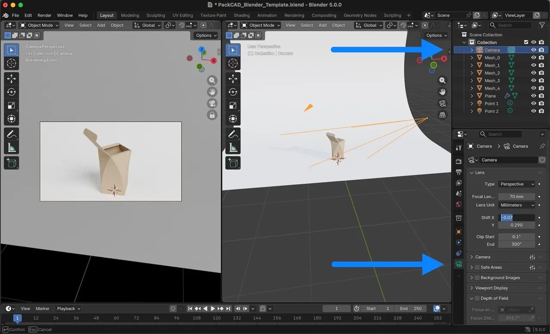Toggle camera view icon in right viewport
550x334 pixels.
click(442, 103)
